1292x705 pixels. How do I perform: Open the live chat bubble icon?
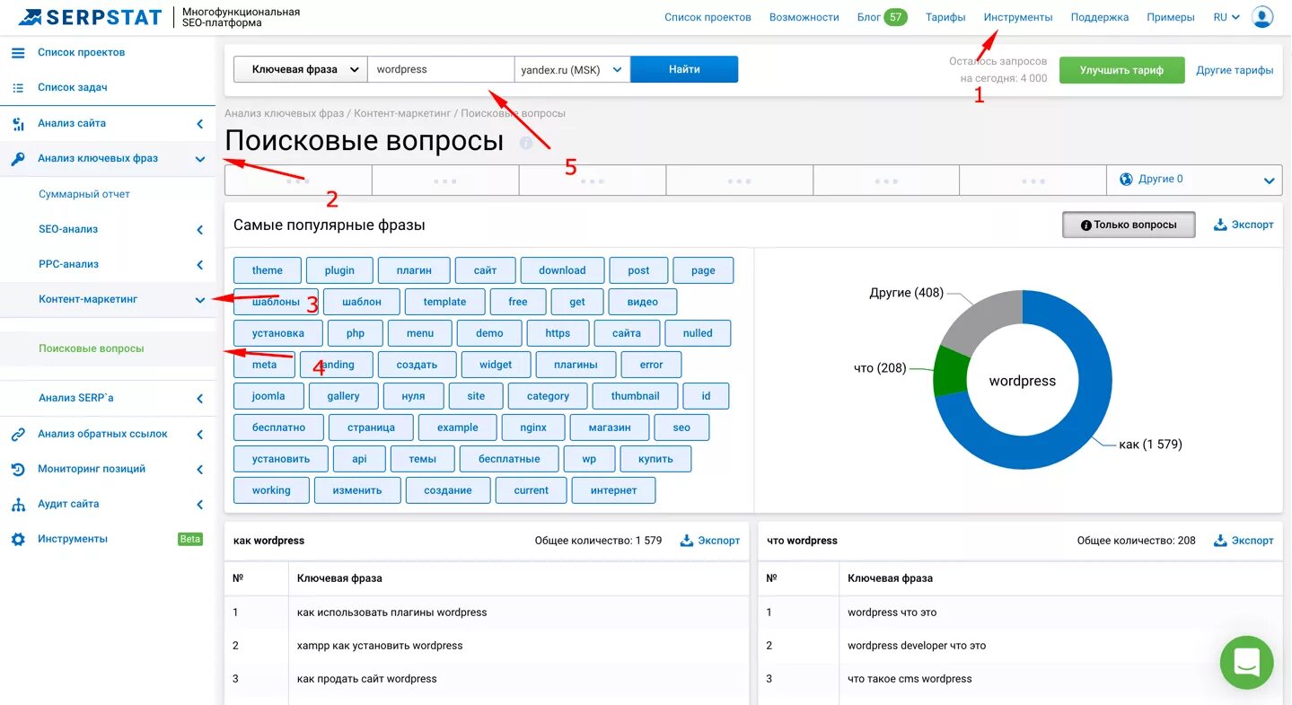click(x=1246, y=662)
